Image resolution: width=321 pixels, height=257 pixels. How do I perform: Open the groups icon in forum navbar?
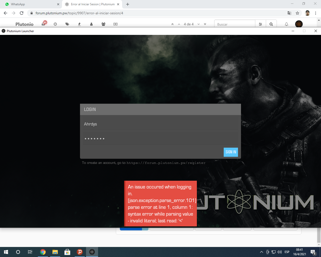click(103, 24)
